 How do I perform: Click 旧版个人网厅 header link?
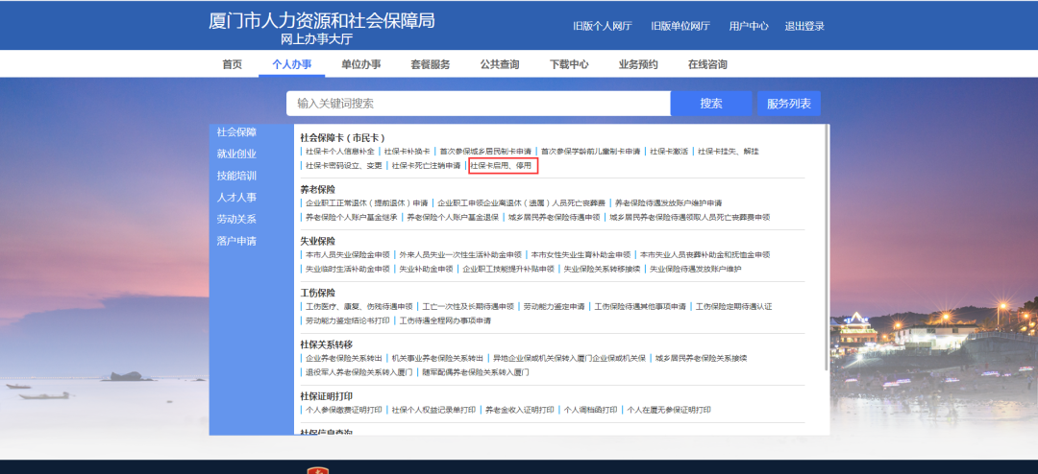click(602, 26)
